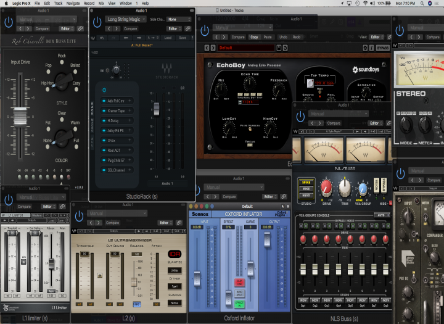Click EchoBoy Default preset name field
444x324 pixels.
(246, 48)
